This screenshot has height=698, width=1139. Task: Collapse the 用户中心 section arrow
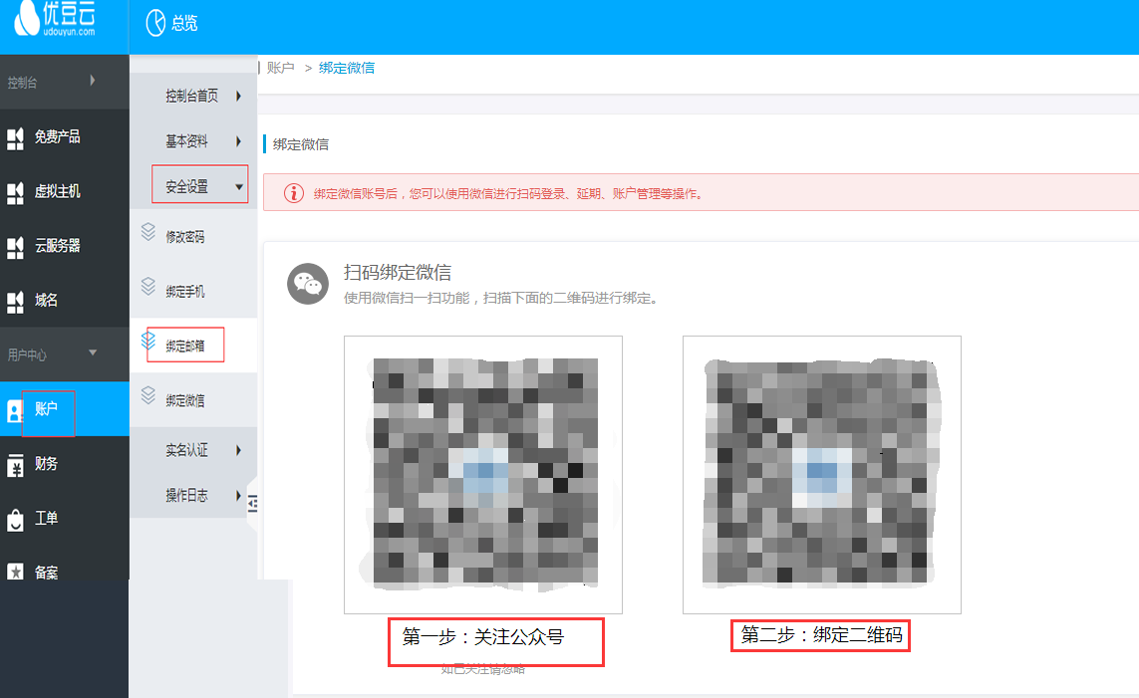click(93, 352)
